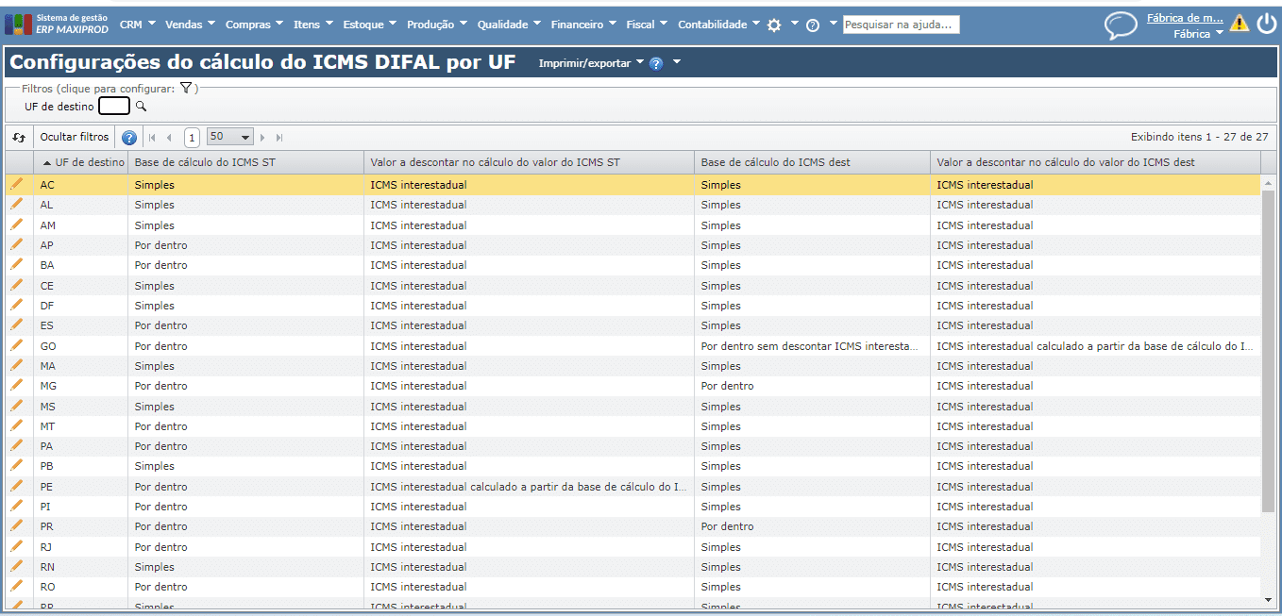
Task: Click the magnifier next to UF de destino
Action: coord(142,107)
